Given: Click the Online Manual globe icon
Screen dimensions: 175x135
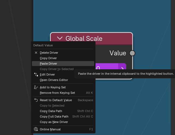Looking at the screenshot, I should (x=36, y=129).
